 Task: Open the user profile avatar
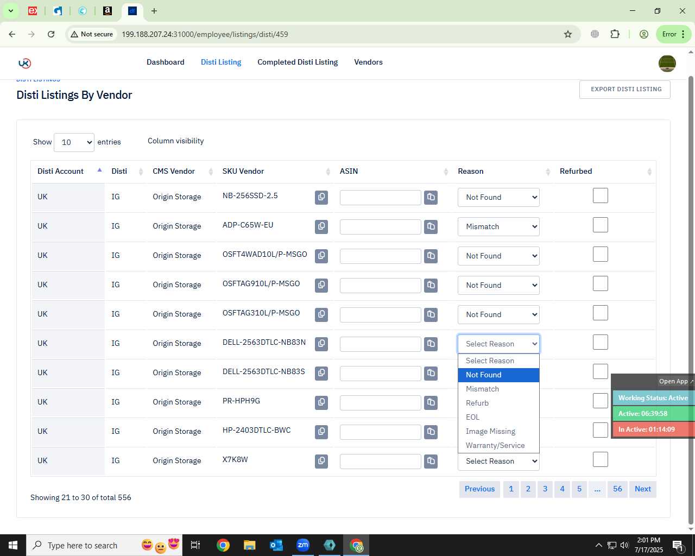pyautogui.click(x=667, y=64)
